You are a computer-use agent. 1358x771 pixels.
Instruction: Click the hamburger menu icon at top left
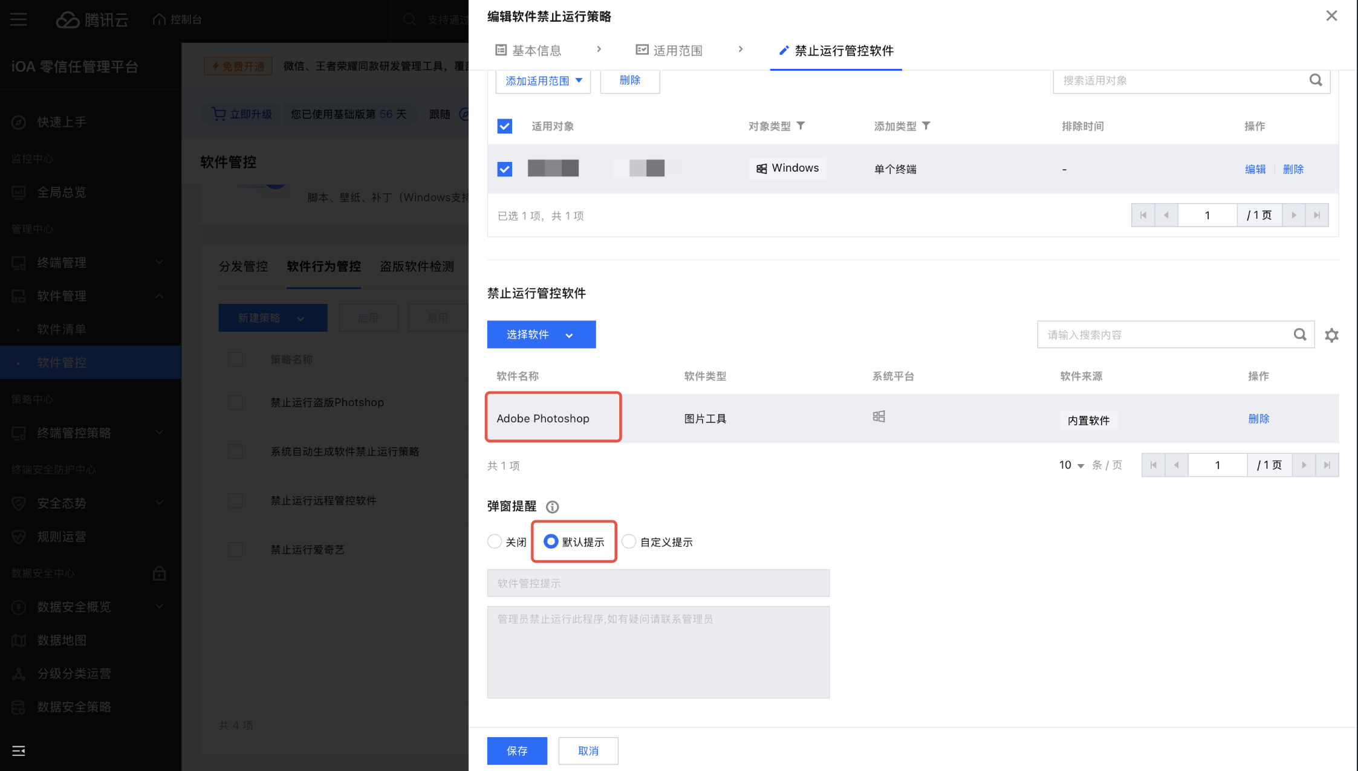coord(19,19)
